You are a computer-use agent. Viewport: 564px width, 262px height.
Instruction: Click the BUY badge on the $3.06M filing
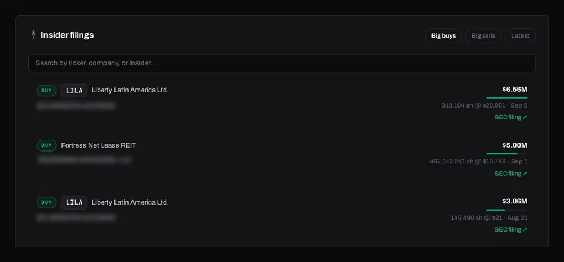[x=46, y=202]
